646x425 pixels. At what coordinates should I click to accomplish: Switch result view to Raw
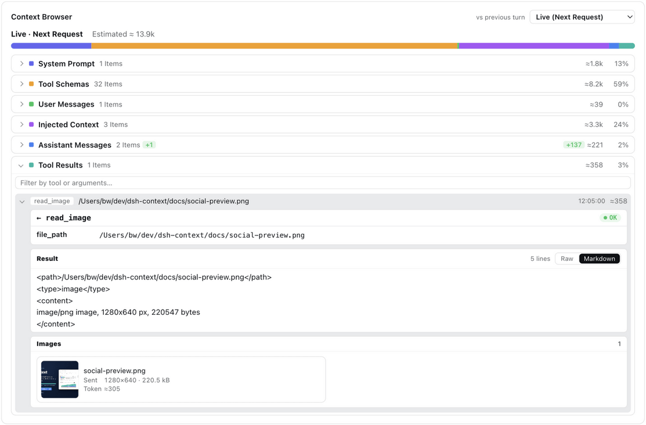click(x=567, y=259)
